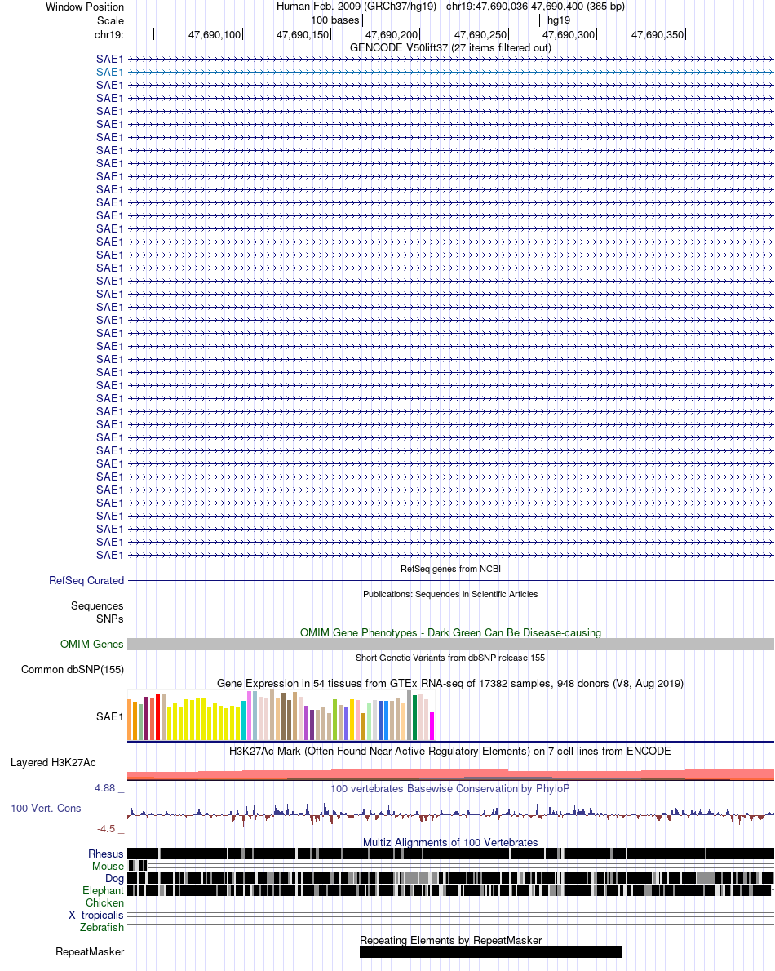Click SAE1 label beside GTEx bar chart
Image resolution: width=775 pixels, height=971 pixels.
tap(109, 716)
